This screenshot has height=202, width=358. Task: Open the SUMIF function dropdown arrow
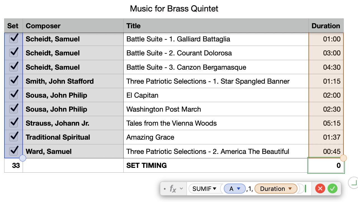215,189
